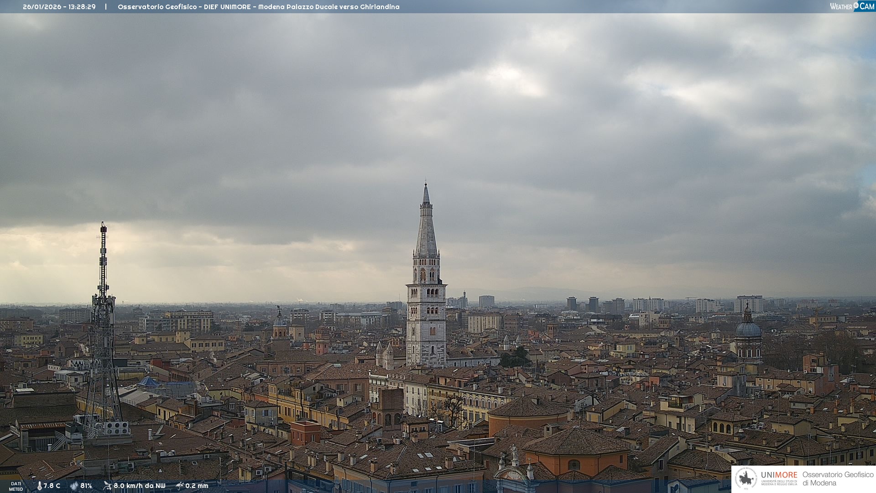Click the thermometer temperature icon
Image resolution: width=876 pixels, height=493 pixels.
pyautogui.click(x=39, y=486)
